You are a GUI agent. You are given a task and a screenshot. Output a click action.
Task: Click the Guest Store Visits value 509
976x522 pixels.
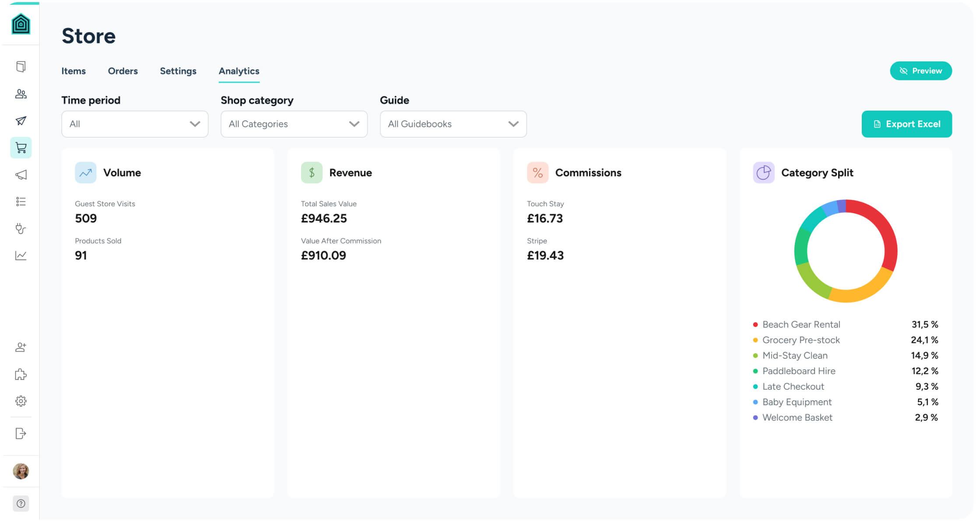pyautogui.click(x=86, y=218)
